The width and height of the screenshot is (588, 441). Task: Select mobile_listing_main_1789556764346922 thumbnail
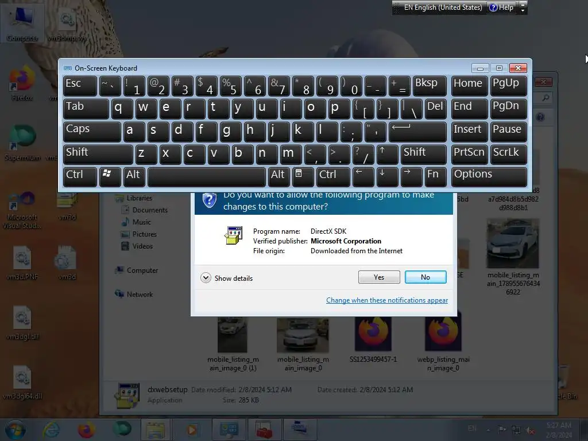point(513,257)
